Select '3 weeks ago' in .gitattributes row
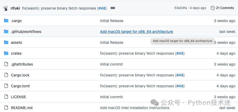This screenshot has width=238, height=112. pyautogui.click(x=225, y=64)
